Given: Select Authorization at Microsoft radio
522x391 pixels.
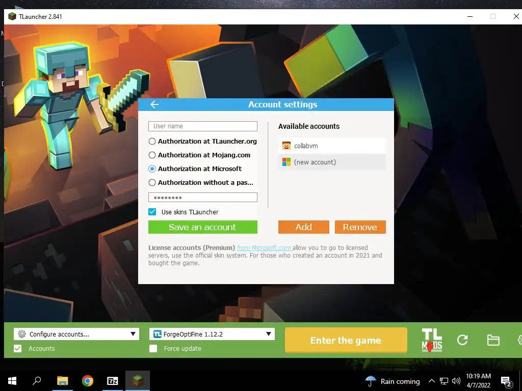Looking at the screenshot, I should tap(152, 169).
